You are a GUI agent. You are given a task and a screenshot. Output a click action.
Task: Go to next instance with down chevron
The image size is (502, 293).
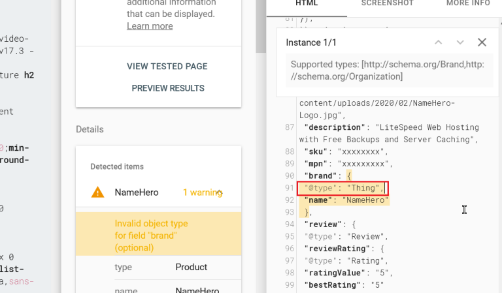(460, 42)
